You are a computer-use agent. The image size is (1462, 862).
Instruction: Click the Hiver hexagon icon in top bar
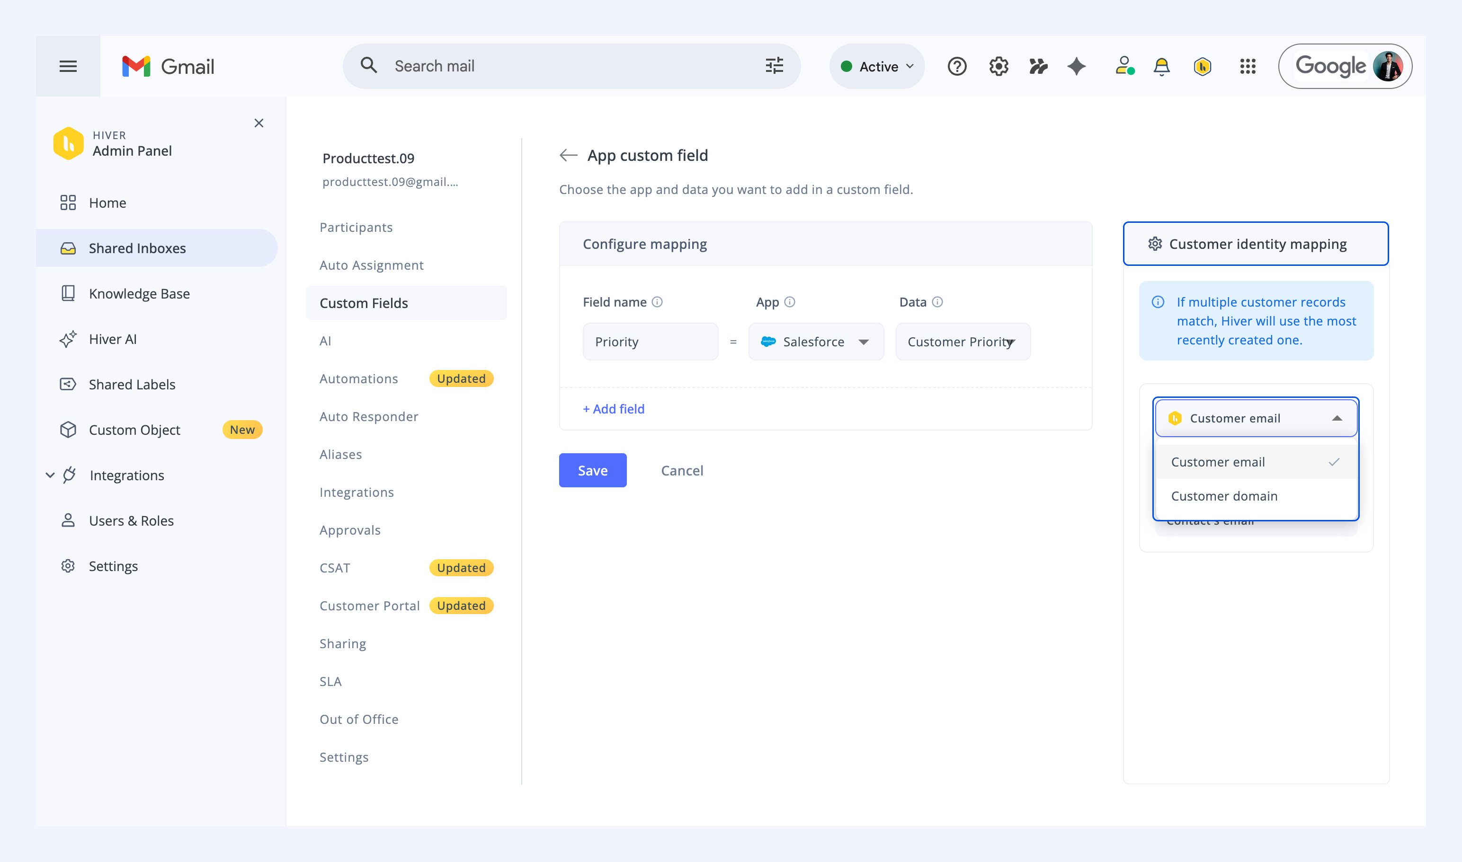pos(1202,66)
